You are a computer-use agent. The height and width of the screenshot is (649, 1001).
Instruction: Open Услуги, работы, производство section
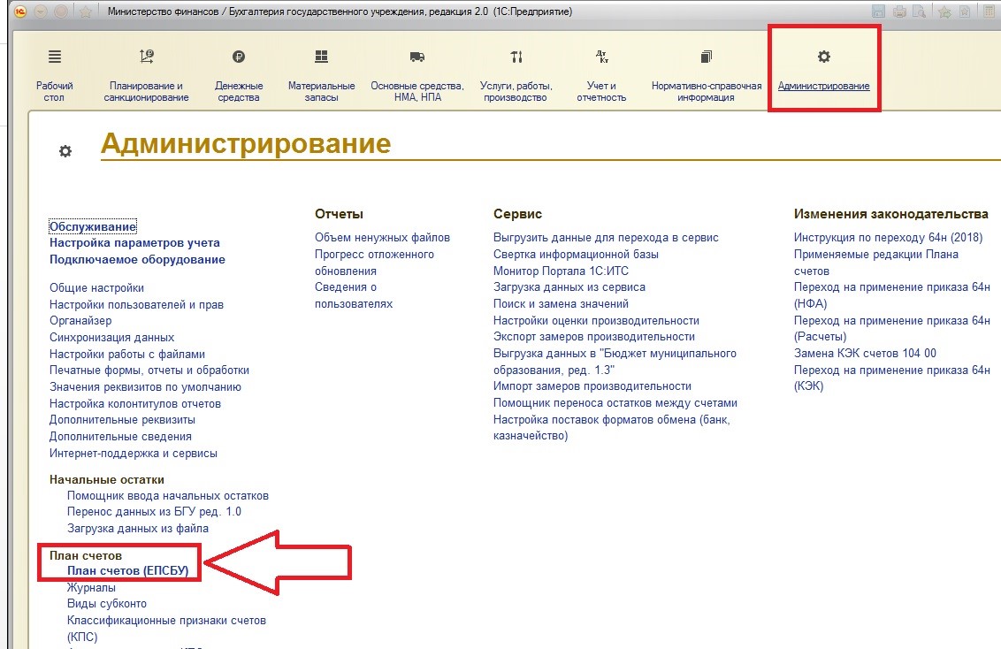click(516, 74)
